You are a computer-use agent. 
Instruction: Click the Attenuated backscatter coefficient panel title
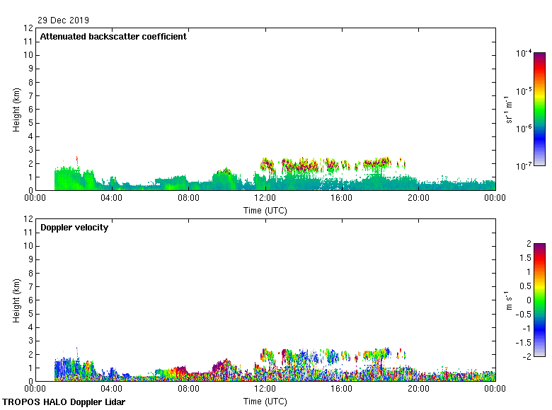coord(113,37)
